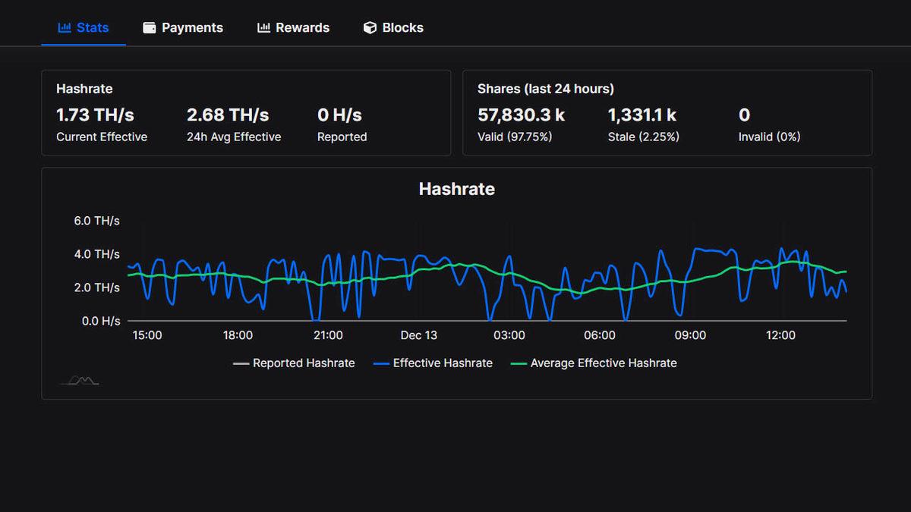Click the Valid shares percentage
911x512 pixels.
pos(515,137)
